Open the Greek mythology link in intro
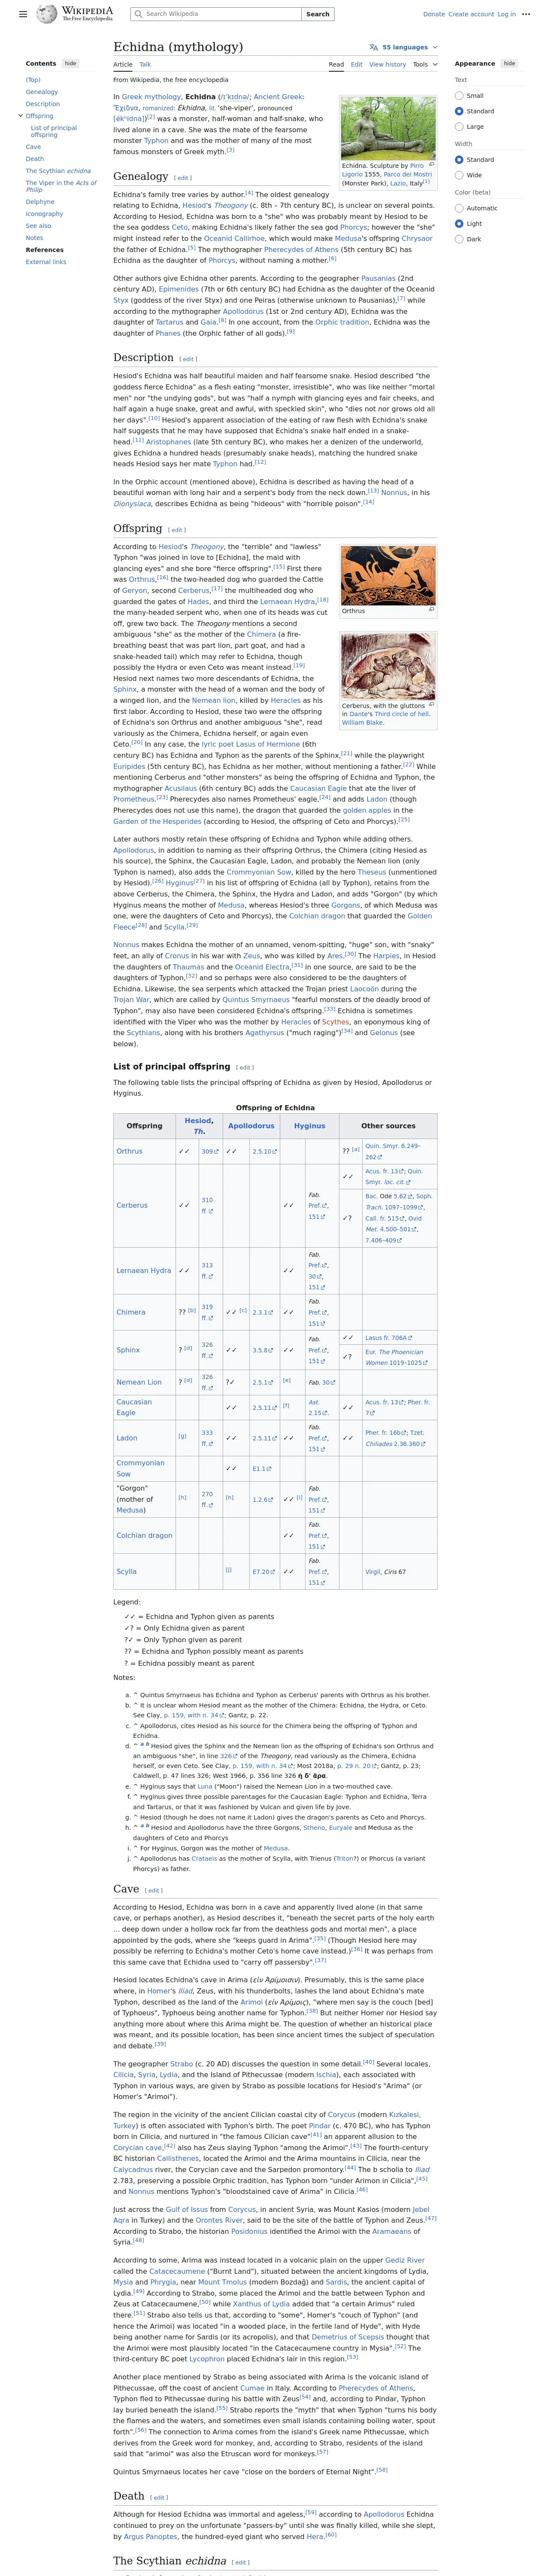Screen dimensions: 551x2576 click(x=151, y=97)
